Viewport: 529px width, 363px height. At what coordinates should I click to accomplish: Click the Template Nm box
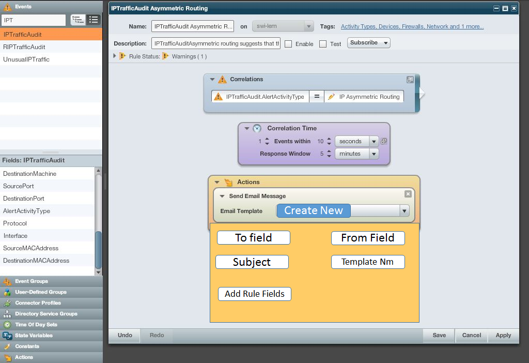point(368,262)
